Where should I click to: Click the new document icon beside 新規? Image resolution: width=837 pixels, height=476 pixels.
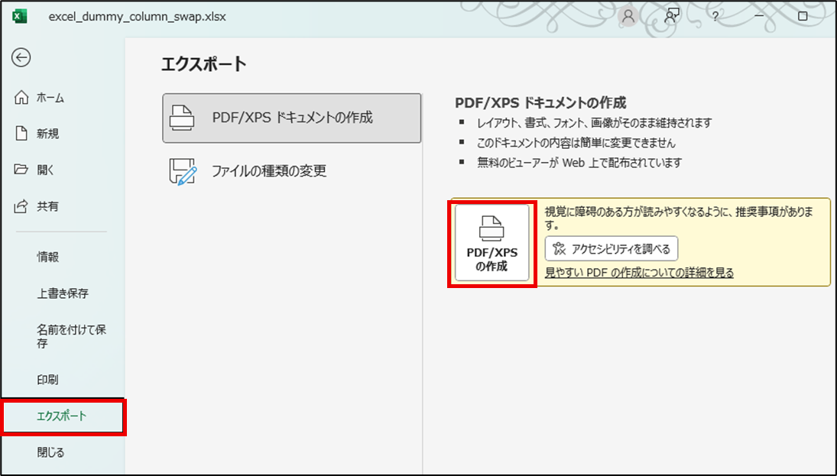21,134
